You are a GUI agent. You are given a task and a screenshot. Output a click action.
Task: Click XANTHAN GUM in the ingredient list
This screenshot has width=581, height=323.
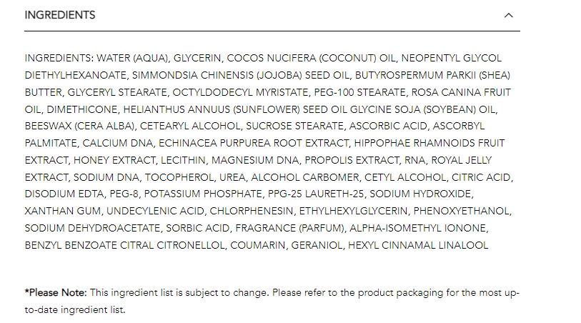[63, 211]
